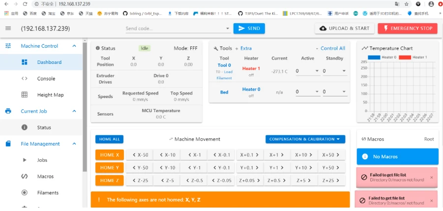Image resolution: width=443 pixels, height=211 pixels.
Task: Click the File Management SD card icon
Action: (8, 144)
